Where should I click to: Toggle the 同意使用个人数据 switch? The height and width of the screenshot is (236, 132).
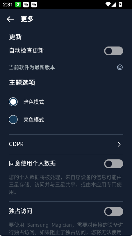pyautogui.click(x=114, y=164)
